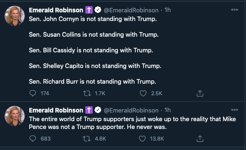Image resolution: width=246 pixels, height=150 pixels.
Task: Open more options on first tweet
Action: 234,10
